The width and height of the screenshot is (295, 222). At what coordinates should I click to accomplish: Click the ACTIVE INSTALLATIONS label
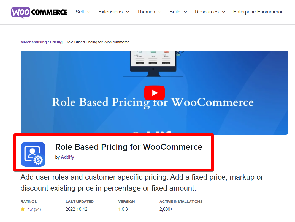click(181, 202)
